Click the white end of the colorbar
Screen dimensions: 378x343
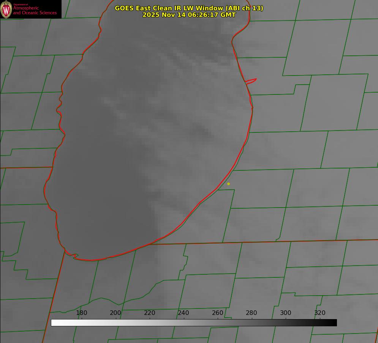54,323
